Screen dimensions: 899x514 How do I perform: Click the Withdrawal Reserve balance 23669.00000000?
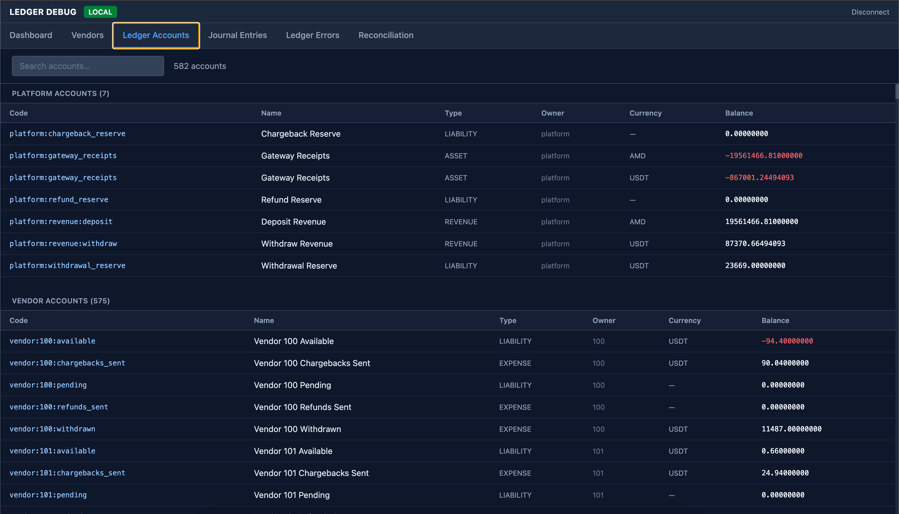[x=755, y=265]
